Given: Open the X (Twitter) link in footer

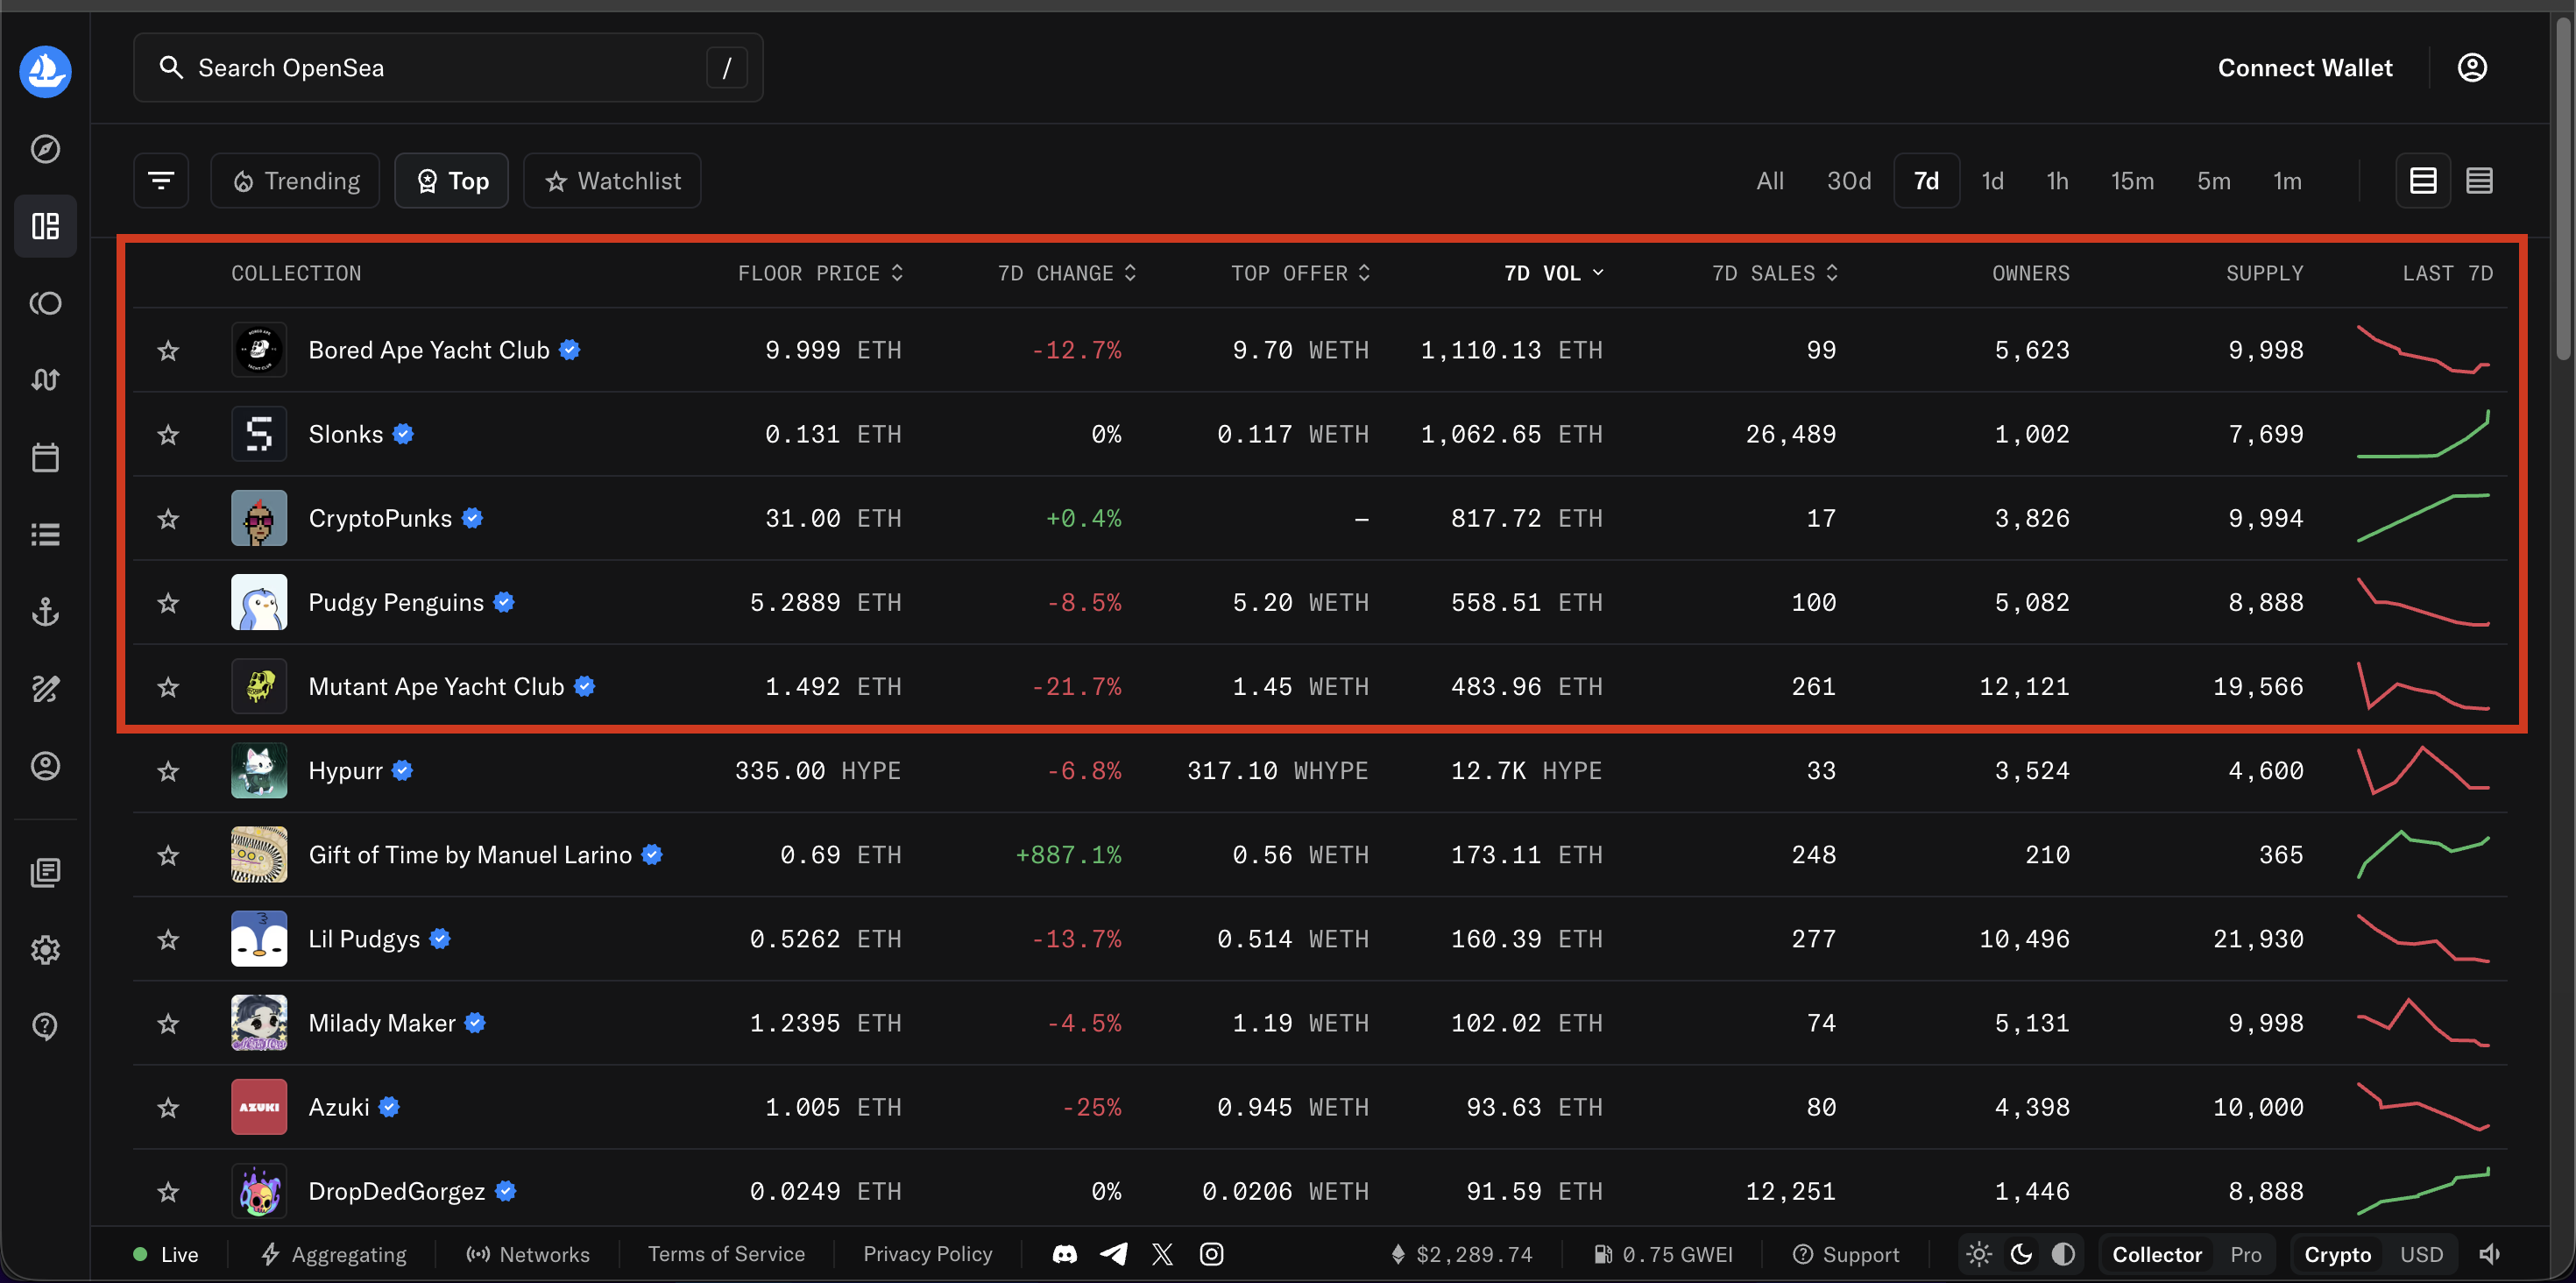Looking at the screenshot, I should pyautogui.click(x=1162, y=1254).
